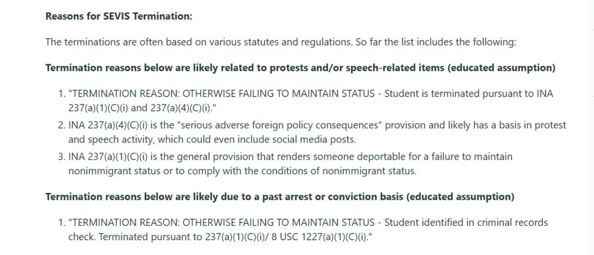Click the gray sidebar strip at the right edge
Screen dimensions: 594x255
coord(591,127)
